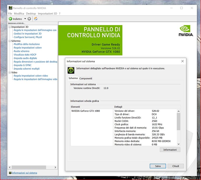Viewport: 201px width, 180px height.
Task: Open Regola impostazioni colore
Action: [x=28, y=48]
